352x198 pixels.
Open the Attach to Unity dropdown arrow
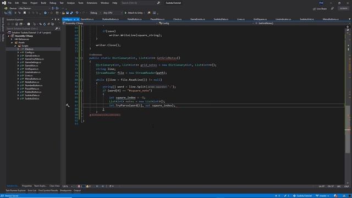144,13
